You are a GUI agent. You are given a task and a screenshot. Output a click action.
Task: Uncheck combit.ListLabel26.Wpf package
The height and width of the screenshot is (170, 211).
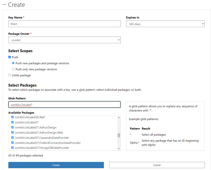pos(12,117)
